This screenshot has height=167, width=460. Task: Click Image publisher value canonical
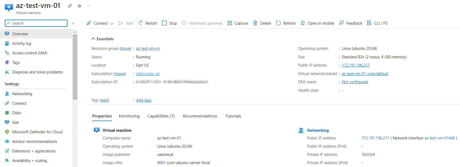[165, 155]
